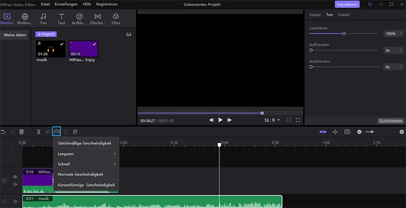Click the Ausblenden stepper arrows

pyautogui.click(x=401, y=67)
